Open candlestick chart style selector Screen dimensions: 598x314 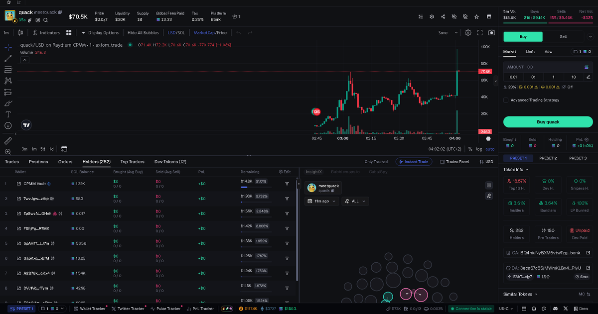pos(20,33)
